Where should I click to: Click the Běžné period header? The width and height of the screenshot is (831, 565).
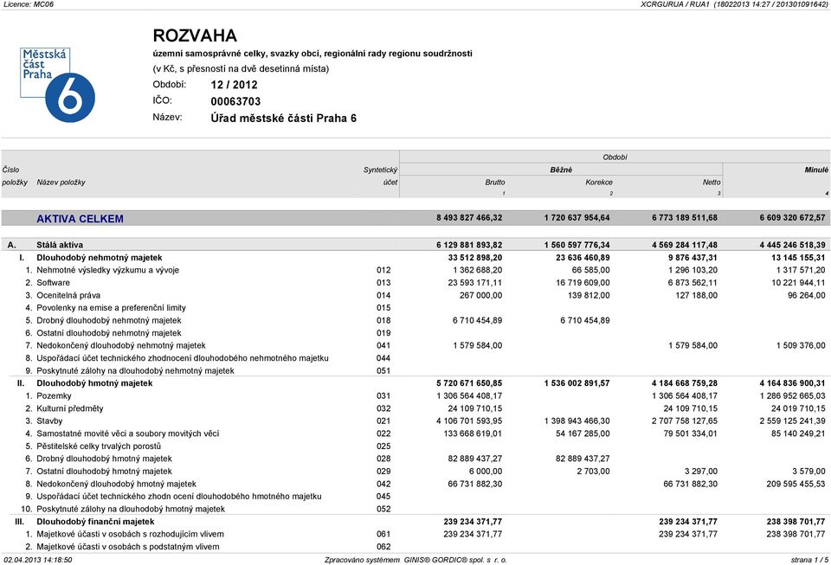coord(561,170)
